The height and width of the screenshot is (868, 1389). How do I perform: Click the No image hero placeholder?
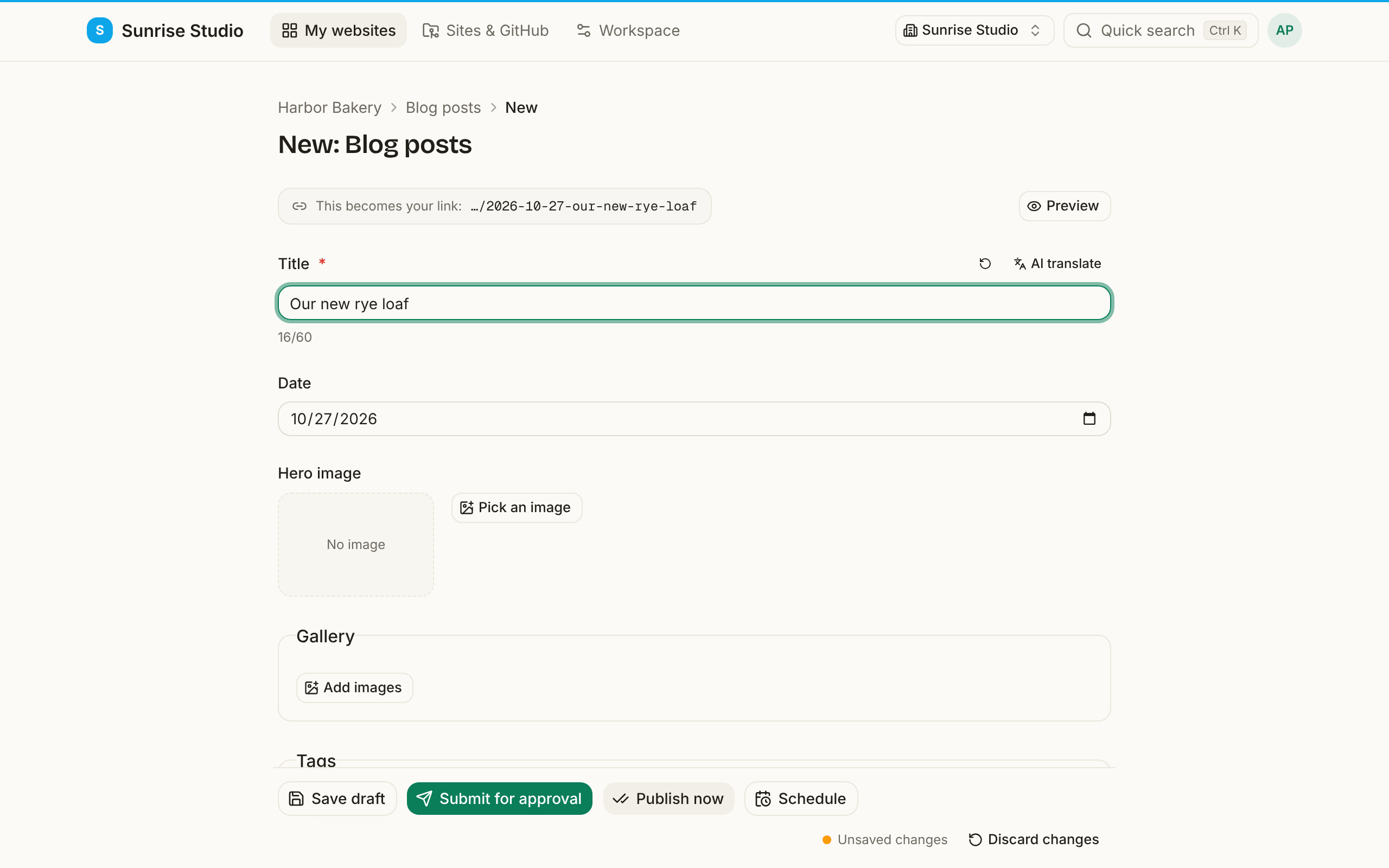356,544
